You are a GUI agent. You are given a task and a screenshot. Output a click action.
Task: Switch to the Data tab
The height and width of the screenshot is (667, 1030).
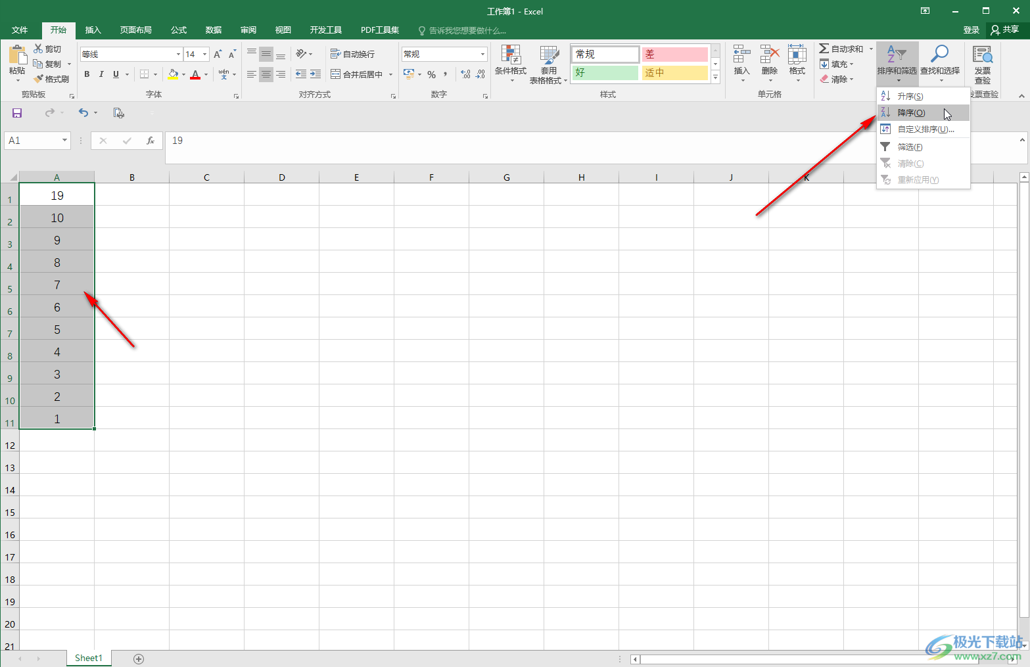coord(214,30)
